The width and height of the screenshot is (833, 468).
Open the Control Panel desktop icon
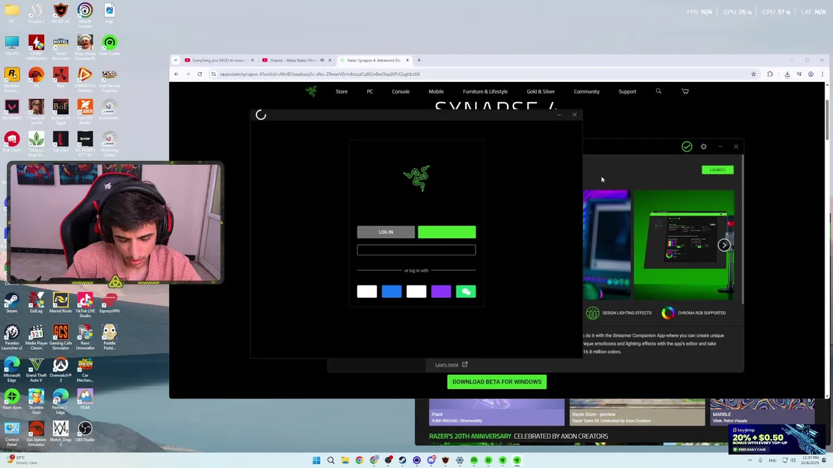tap(12, 432)
